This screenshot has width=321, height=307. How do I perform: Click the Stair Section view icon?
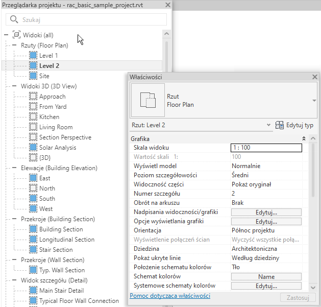[33, 249]
